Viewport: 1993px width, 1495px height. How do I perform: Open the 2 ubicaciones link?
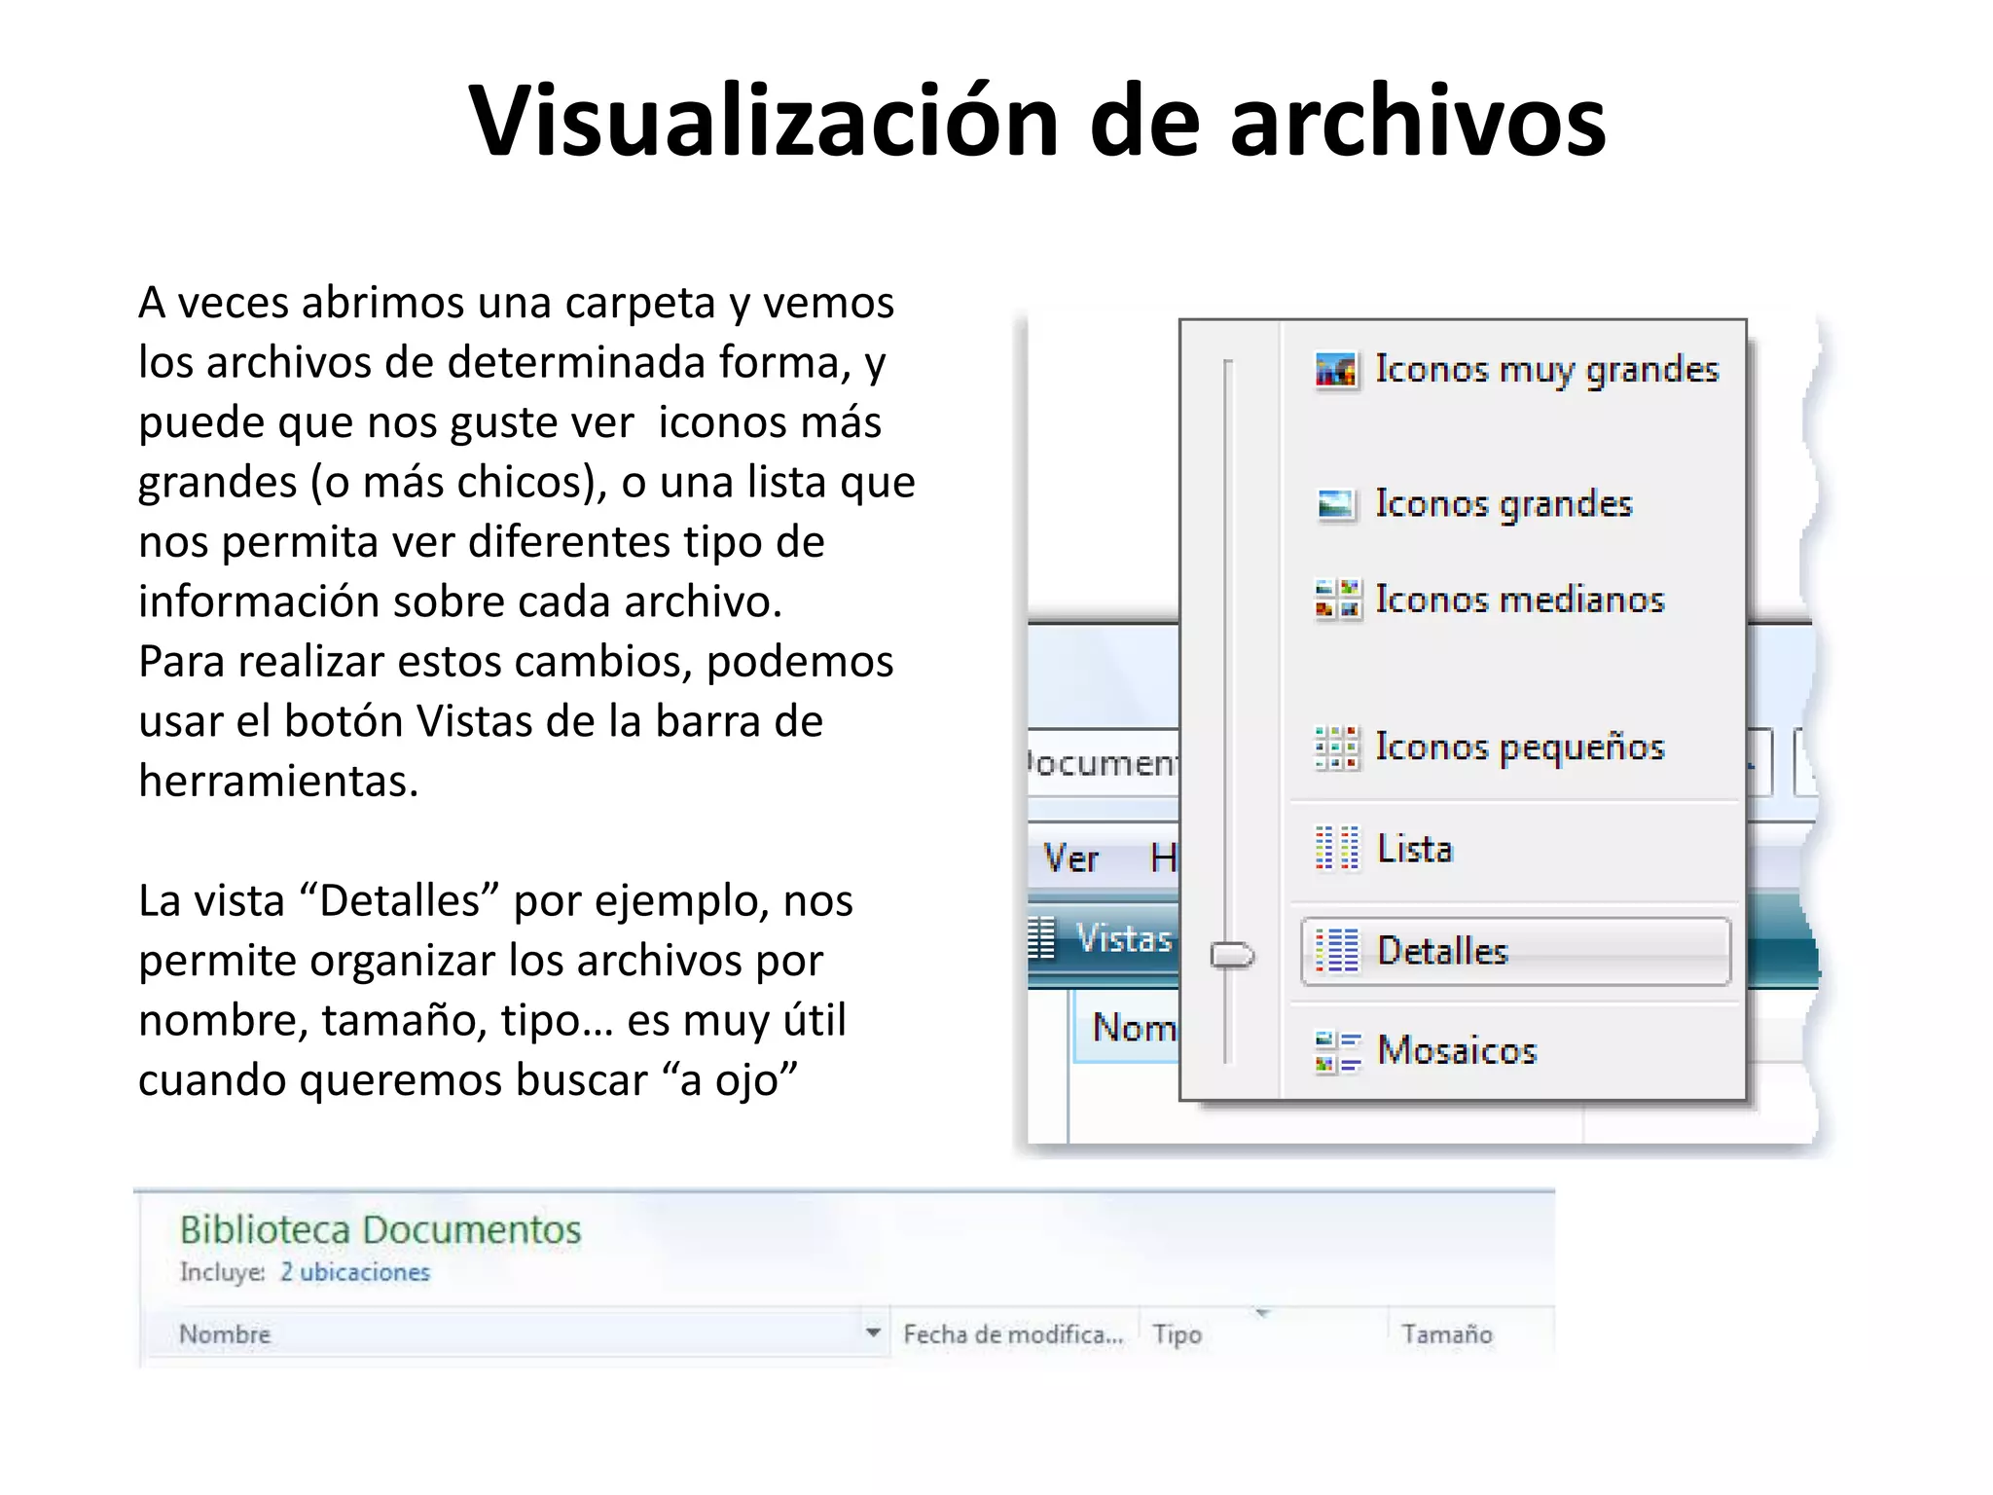pyautogui.click(x=355, y=1272)
